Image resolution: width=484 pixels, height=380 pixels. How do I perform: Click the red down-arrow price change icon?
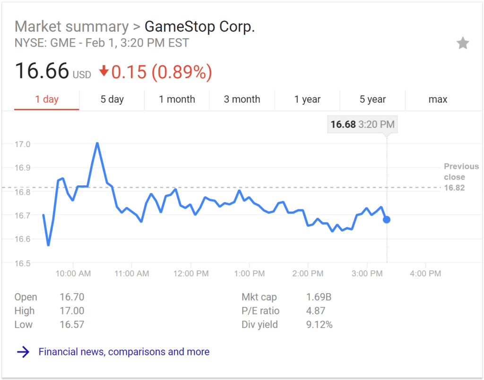[x=104, y=72]
